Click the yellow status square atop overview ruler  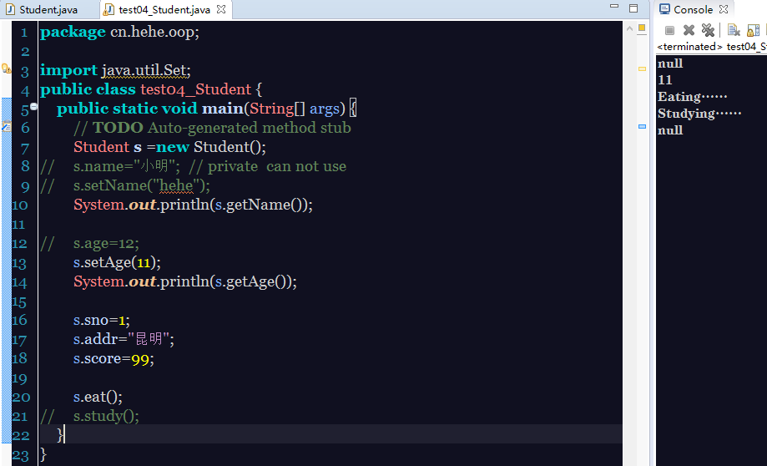coord(642,28)
